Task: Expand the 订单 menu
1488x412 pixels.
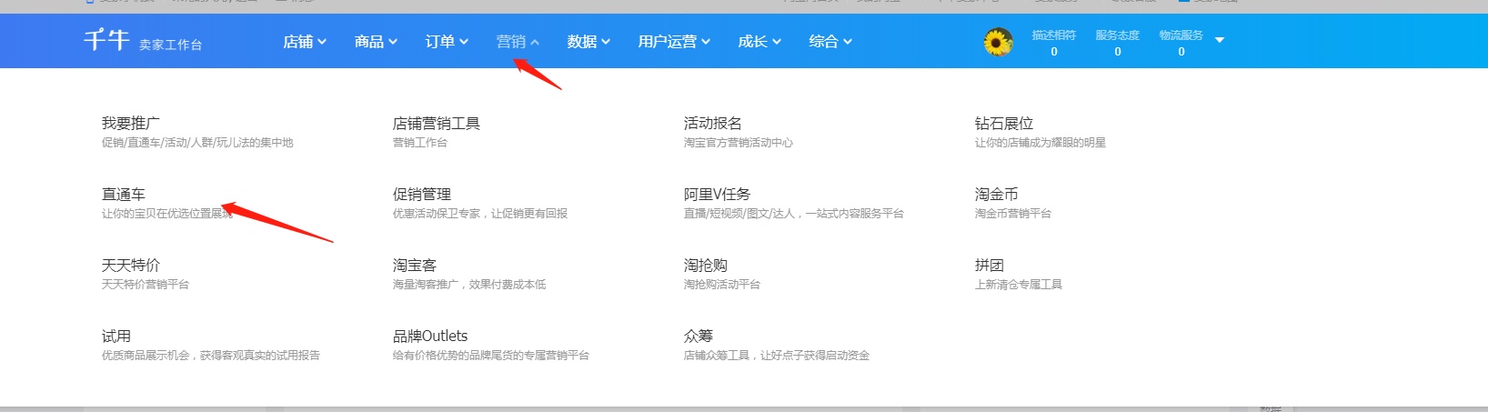Action: tap(447, 42)
